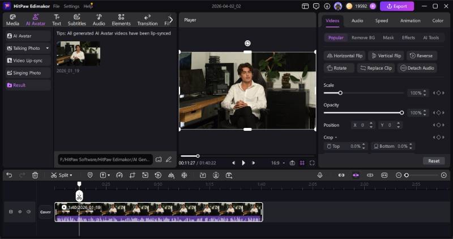Switch to the Subtitles tab

click(77, 20)
